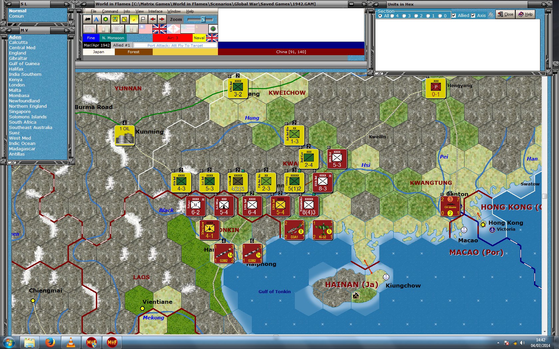Toggle the highlighted yellow unit-counter display icon
559x349 pixels.
tap(115, 19)
